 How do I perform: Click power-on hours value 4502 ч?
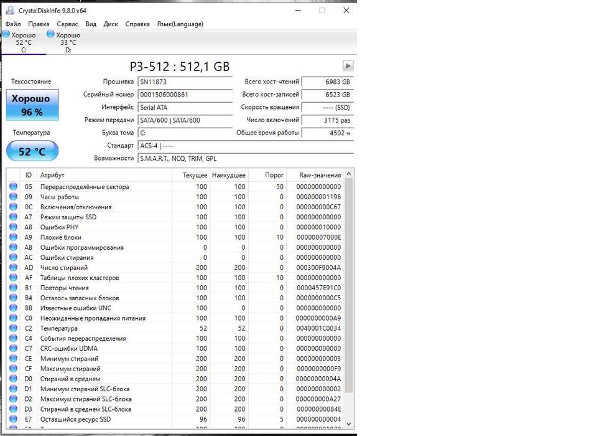click(x=328, y=133)
